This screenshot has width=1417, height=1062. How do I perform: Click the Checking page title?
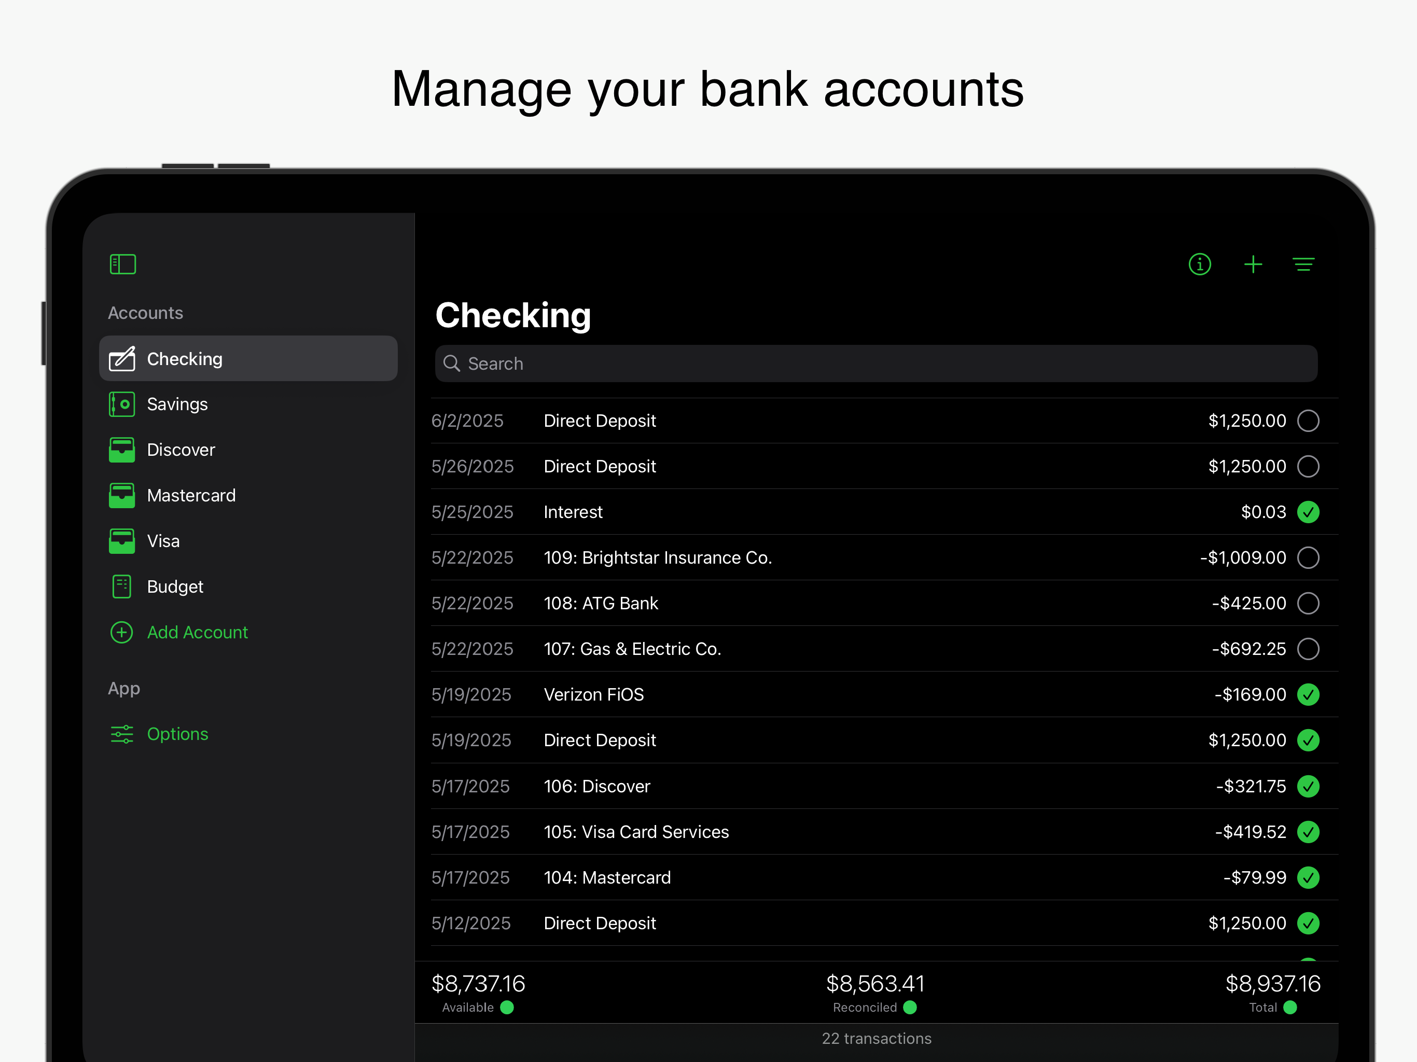(x=513, y=316)
